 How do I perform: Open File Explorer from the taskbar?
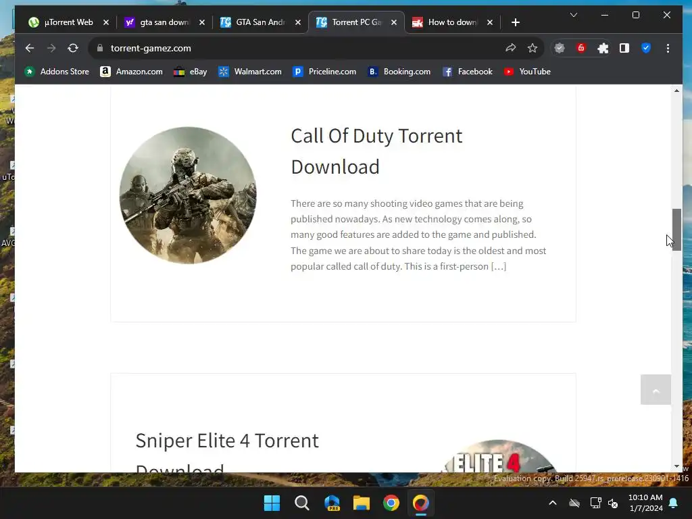coord(362,503)
